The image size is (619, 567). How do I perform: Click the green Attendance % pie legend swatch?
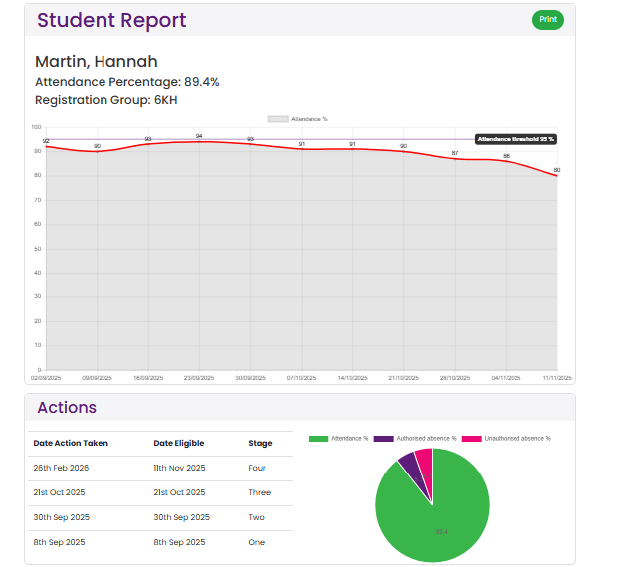tap(318, 438)
